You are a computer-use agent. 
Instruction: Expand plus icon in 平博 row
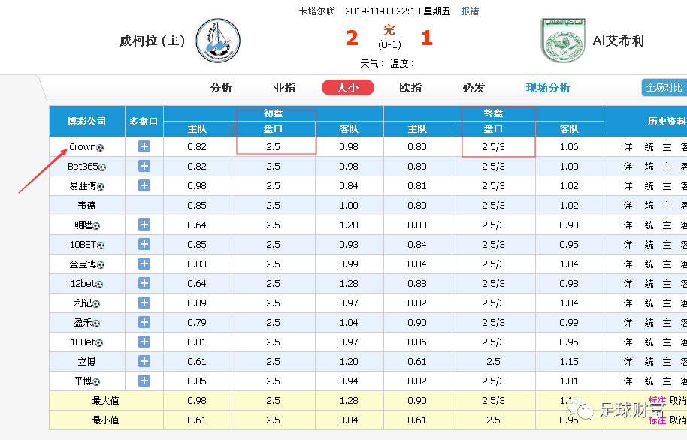(144, 381)
